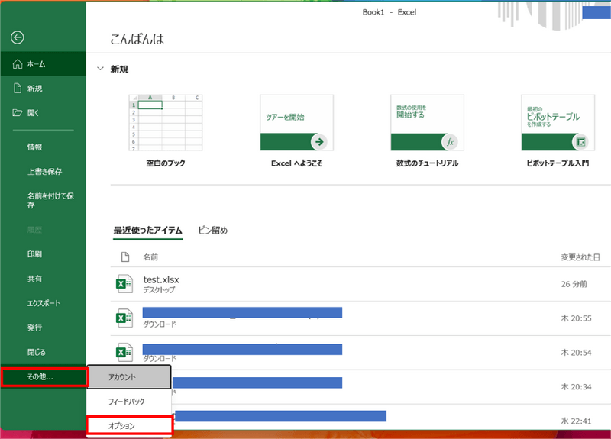Screen dimensions: 611x439
Task: Click the open folder icon beside 開く
Action: click(18, 113)
